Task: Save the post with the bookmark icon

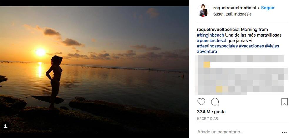Action: (284, 102)
